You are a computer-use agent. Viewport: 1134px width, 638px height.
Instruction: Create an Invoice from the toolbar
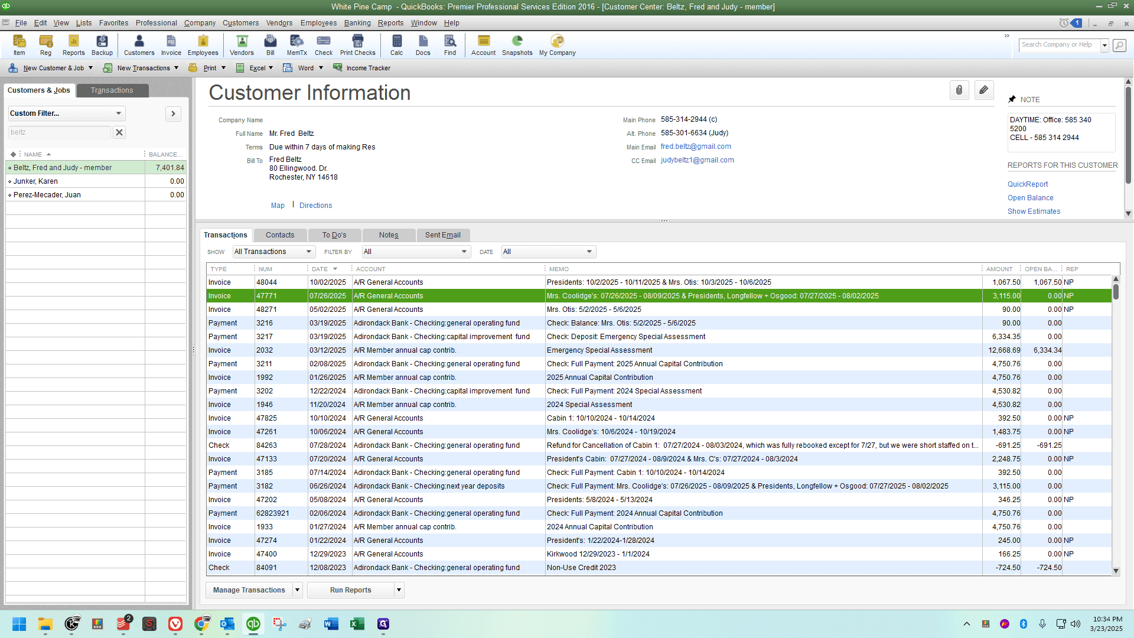[x=171, y=45]
